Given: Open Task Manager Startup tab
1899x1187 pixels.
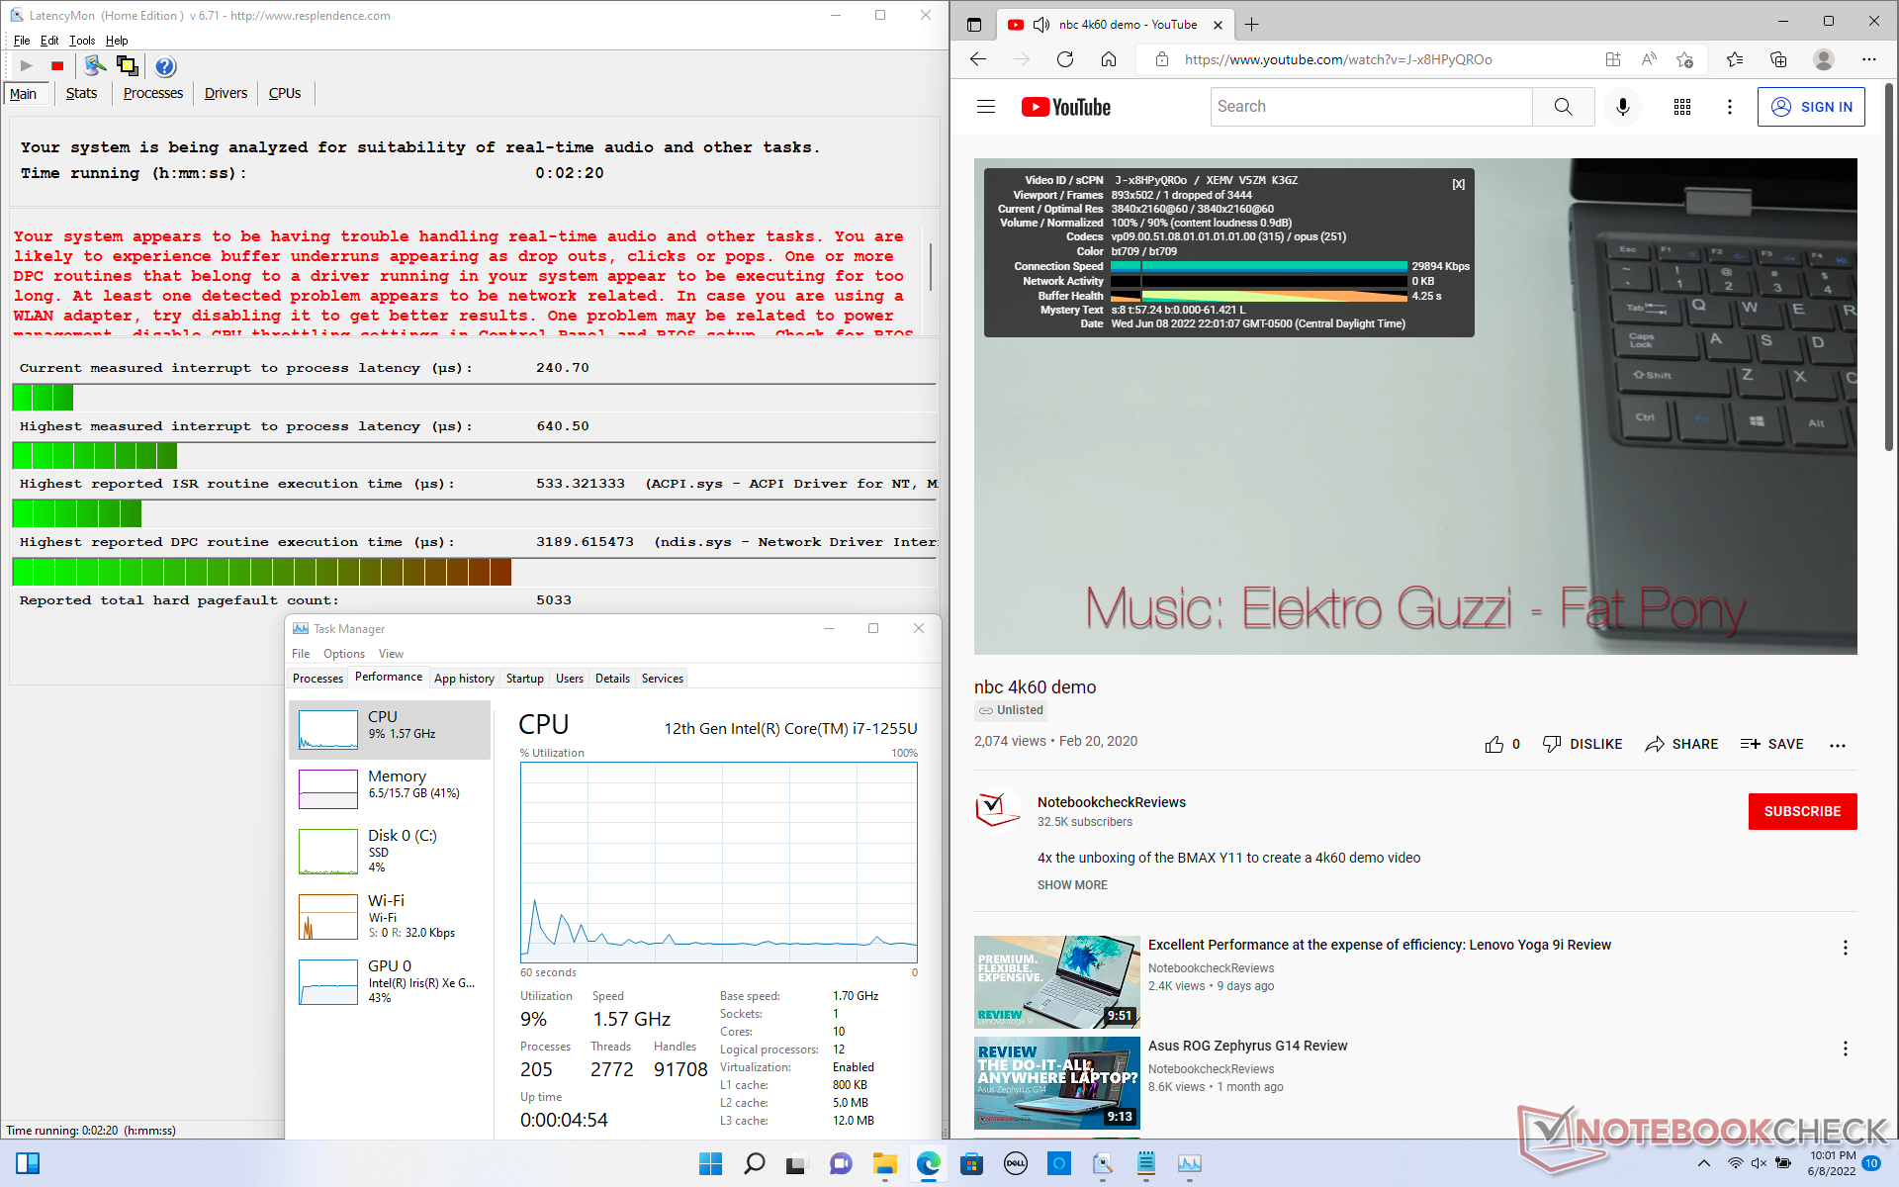Looking at the screenshot, I should (x=525, y=679).
